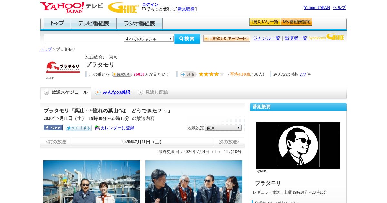Select the トップ navigation tab
Image resolution: width=387 pixels, height=203 pixels.
point(57,24)
